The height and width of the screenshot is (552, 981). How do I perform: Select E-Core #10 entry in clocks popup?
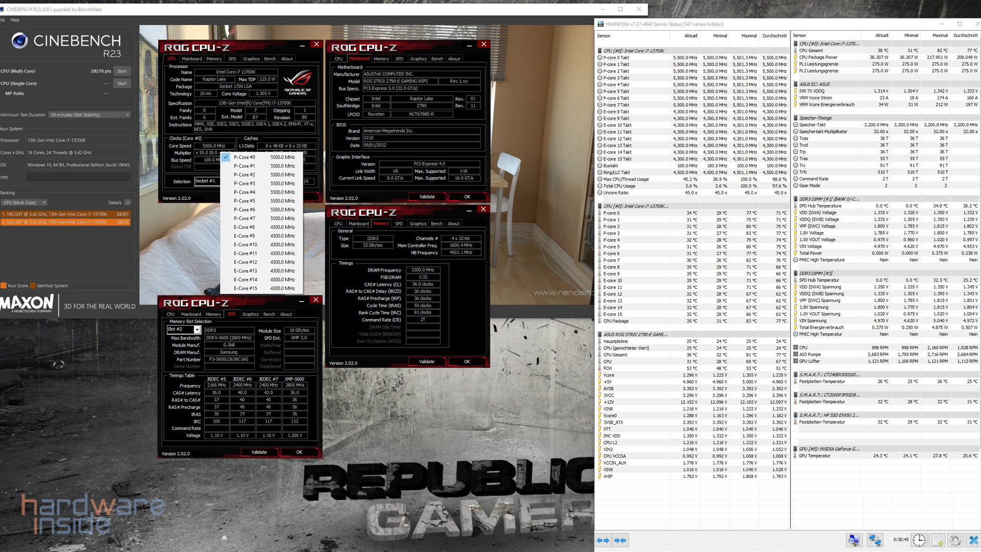262,245
